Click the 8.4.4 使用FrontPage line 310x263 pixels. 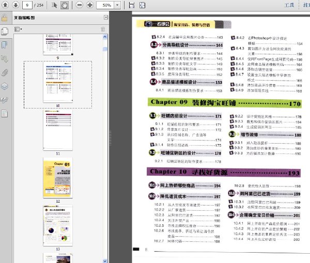point(266,59)
